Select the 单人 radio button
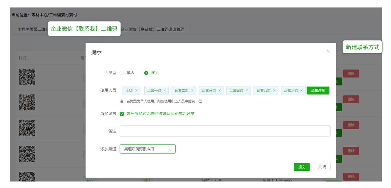 pos(122,73)
